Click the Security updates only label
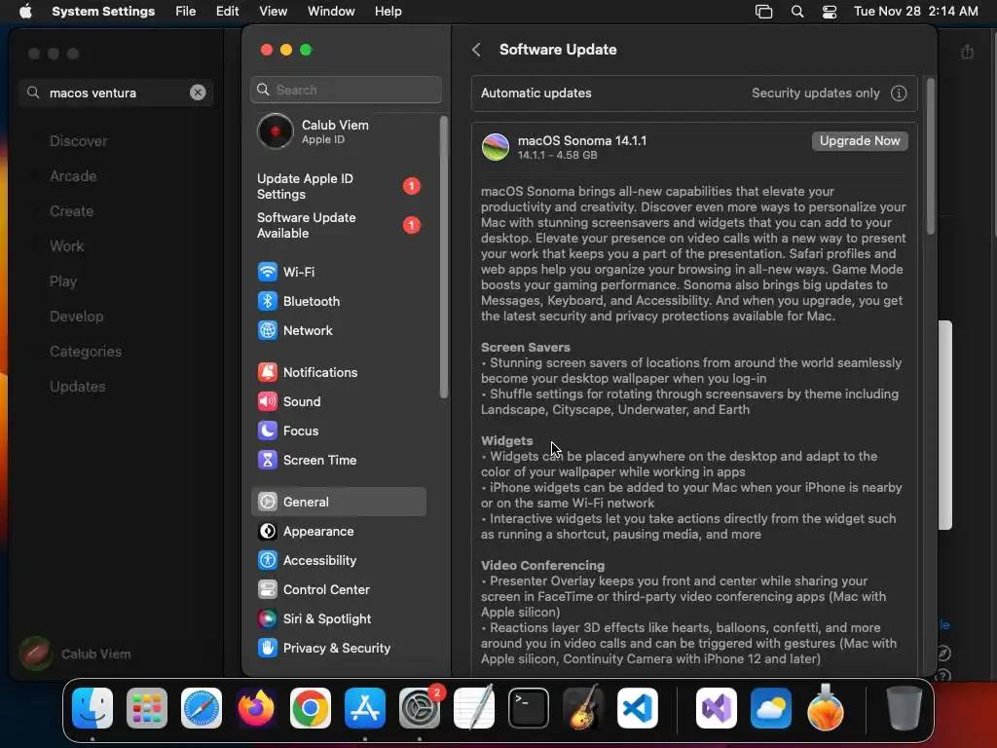 816,93
